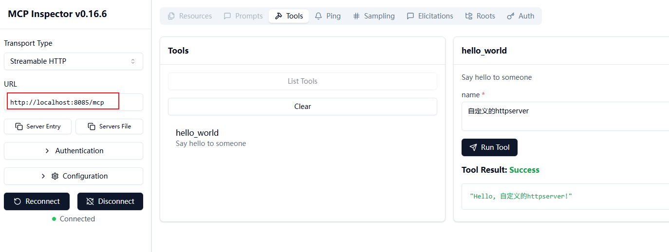The height and width of the screenshot is (252, 669).
Task: Click the copy icon on Server Entry
Action: point(19,126)
